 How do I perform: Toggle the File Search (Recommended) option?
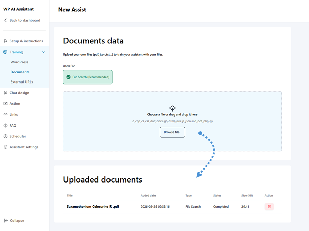coord(88,77)
